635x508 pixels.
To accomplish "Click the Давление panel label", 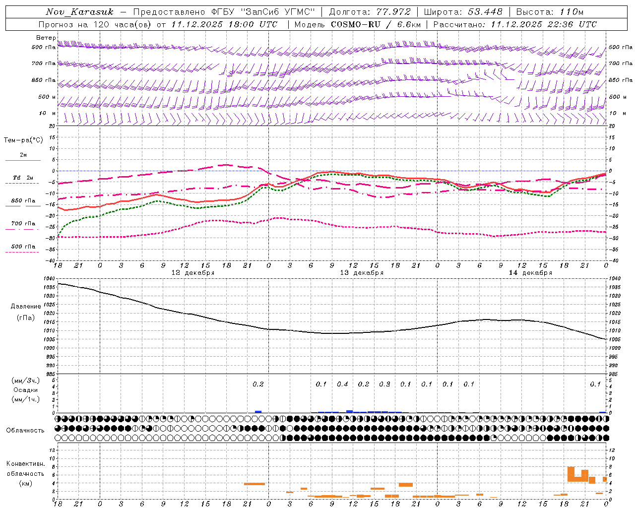I will click(26, 307).
